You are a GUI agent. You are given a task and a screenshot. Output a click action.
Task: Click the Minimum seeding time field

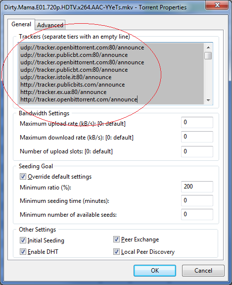pyautogui.click(x=197, y=200)
